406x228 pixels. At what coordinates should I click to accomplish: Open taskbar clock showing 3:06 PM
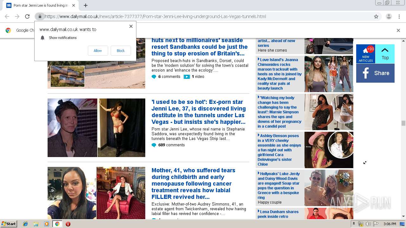[x=390, y=224]
